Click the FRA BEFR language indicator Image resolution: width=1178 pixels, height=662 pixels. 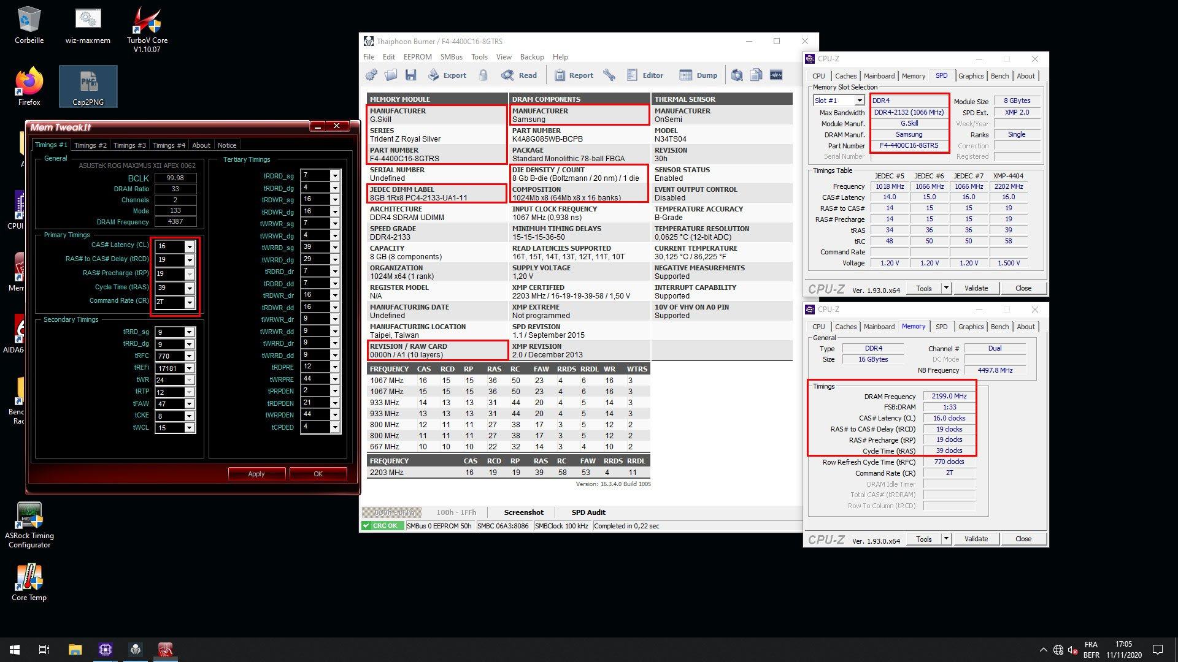tap(1091, 650)
